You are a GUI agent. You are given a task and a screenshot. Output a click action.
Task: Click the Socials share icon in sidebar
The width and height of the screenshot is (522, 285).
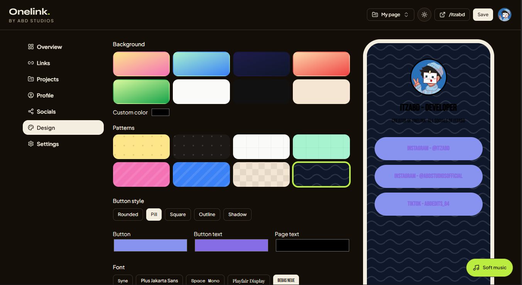point(31,112)
